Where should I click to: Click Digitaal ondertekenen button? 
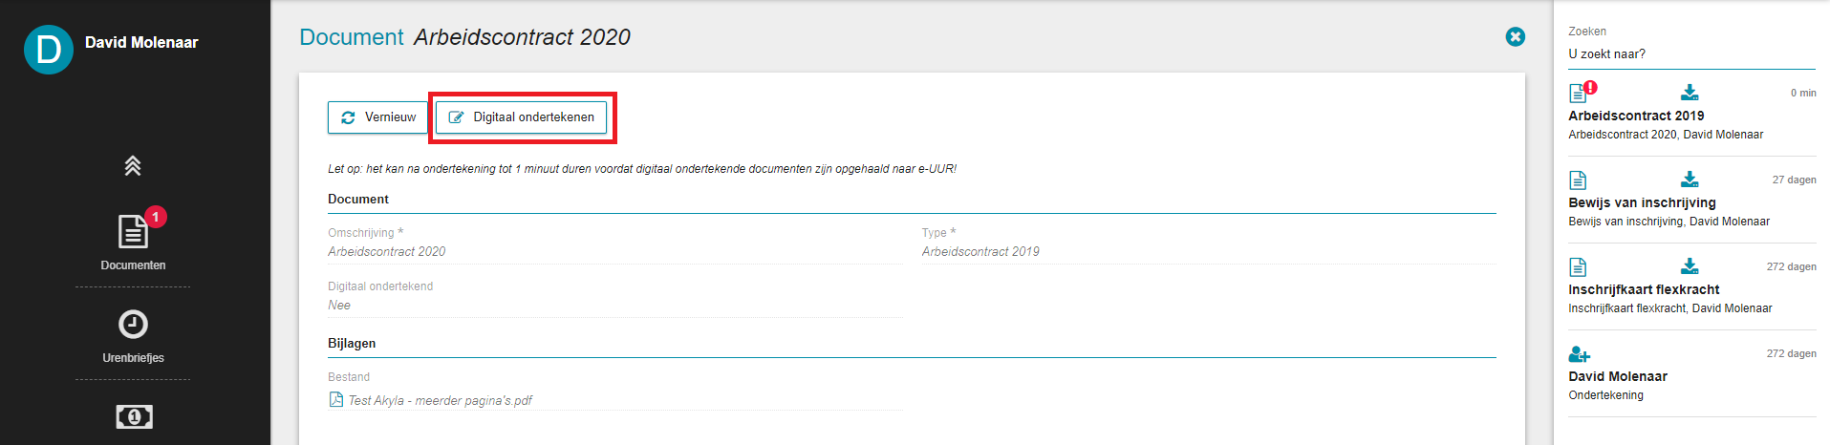tap(522, 117)
